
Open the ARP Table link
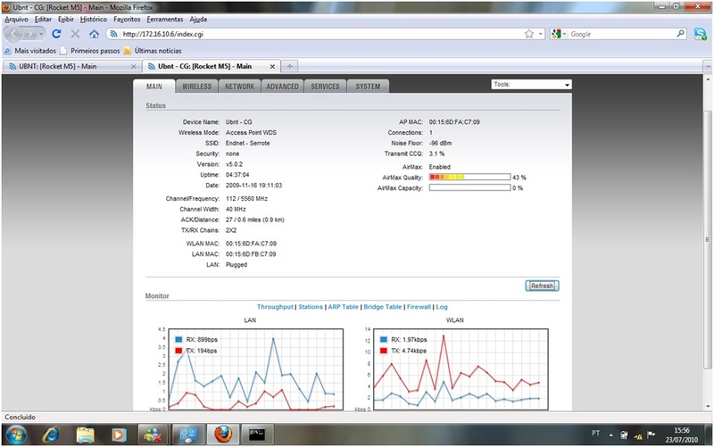tap(344, 307)
